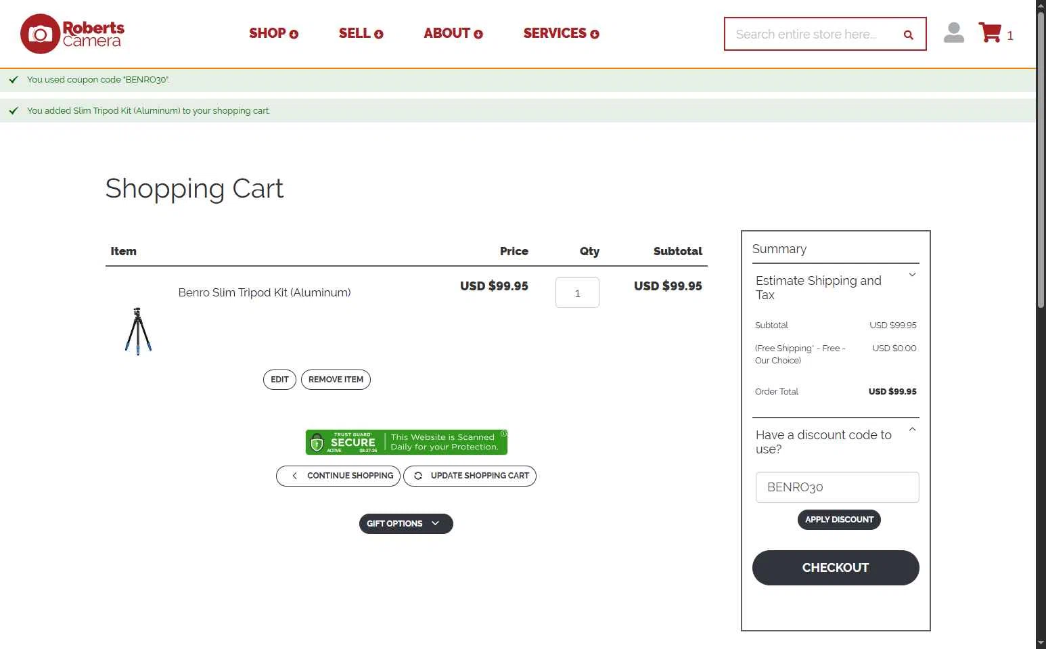This screenshot has width=1046, height=649.
Task: Click the Order Total 'USD $99.95' value
Action: tap(892, 392)
